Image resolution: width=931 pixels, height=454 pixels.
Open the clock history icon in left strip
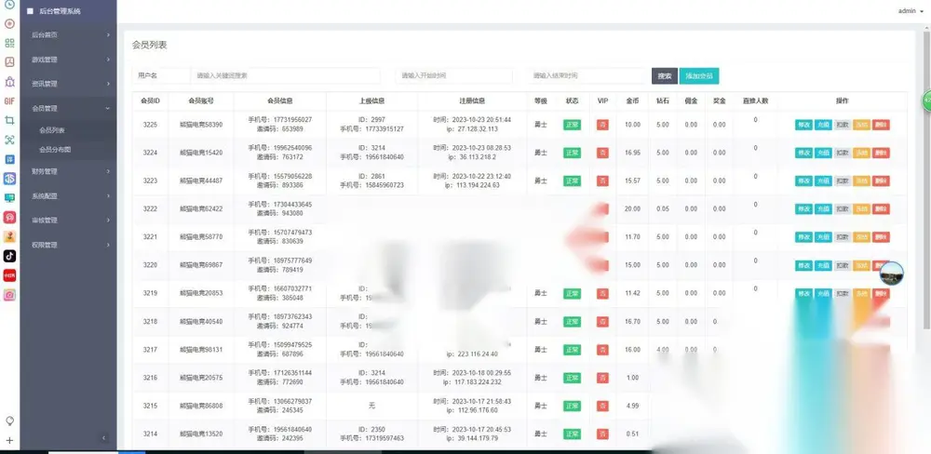9,4
